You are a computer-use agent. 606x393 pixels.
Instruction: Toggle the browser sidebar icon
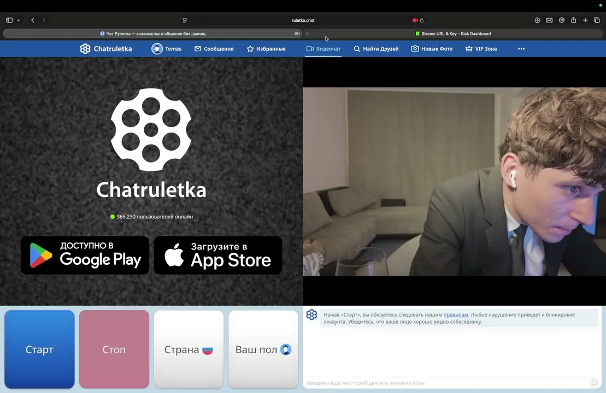(9, 20)
